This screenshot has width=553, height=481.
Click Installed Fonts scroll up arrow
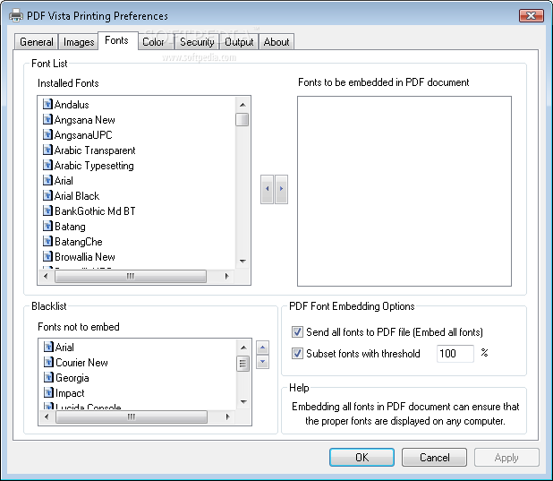[x=242, y=105]
